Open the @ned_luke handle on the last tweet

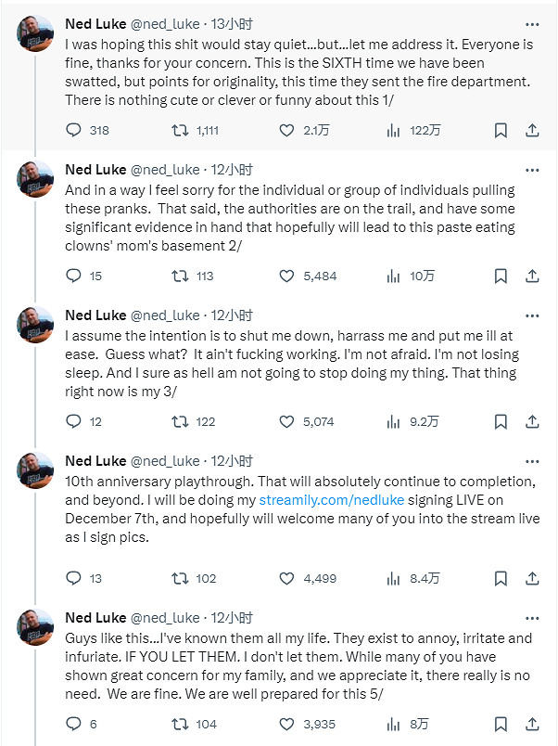click(x=165, y=617)
